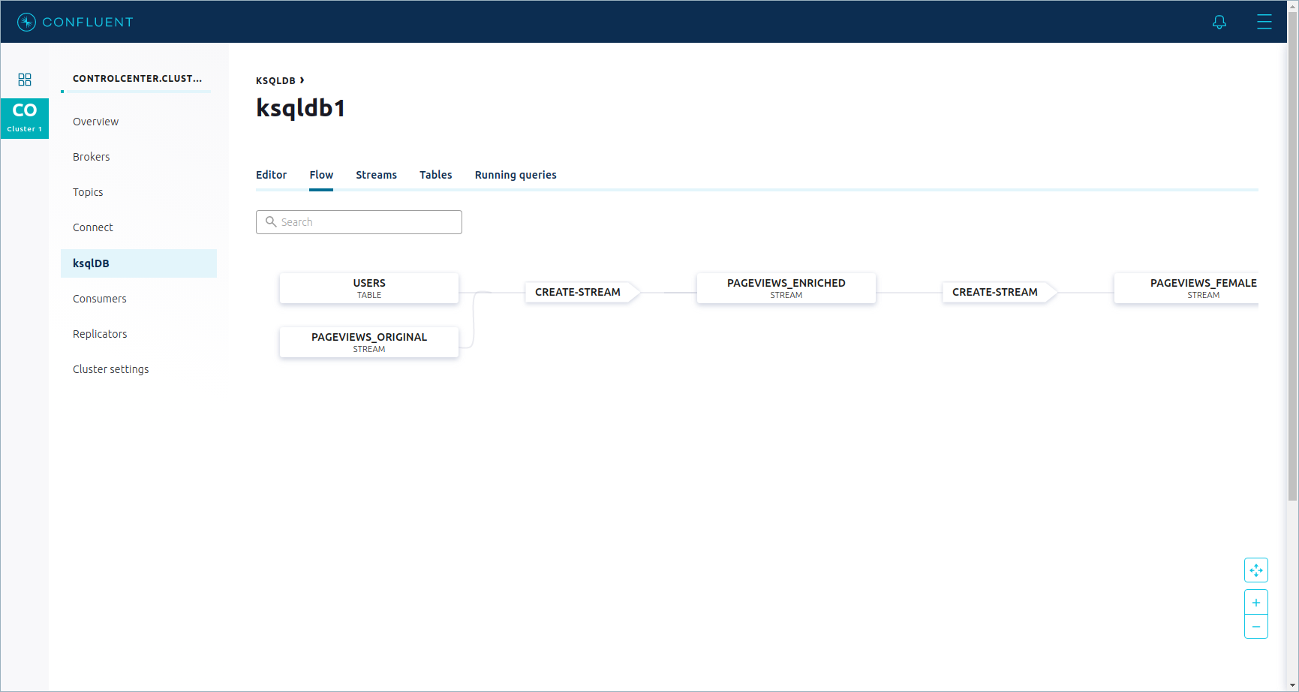The height and width of the screenshot is (692, 1299).
Task: Click the page vertical scrollbar
Action: (x=1292, y=255)
